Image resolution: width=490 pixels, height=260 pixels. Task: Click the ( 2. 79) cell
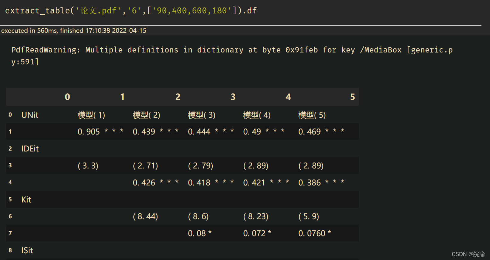(x=201, y=166)
